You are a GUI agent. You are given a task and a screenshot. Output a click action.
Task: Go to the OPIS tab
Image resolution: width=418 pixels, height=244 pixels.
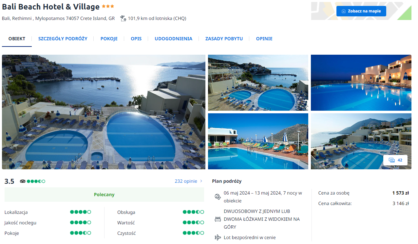pos(136,39)
